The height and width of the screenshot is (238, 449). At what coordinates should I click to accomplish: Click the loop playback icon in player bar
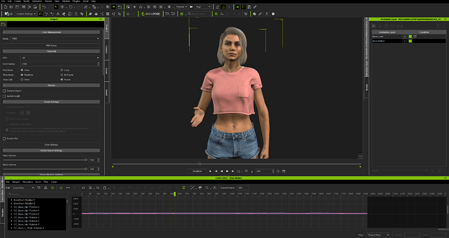pyautogui.click(x=239, y=171)
